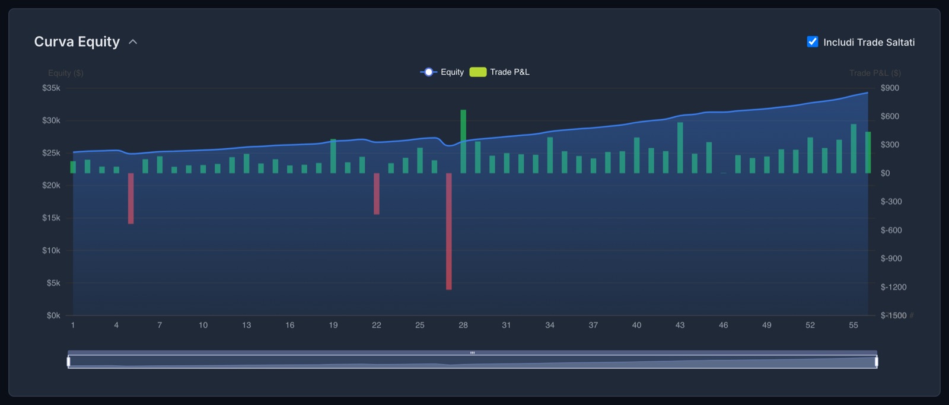
Task: Click the $-600 P&L axis label
Action: [x=891, y=230]
